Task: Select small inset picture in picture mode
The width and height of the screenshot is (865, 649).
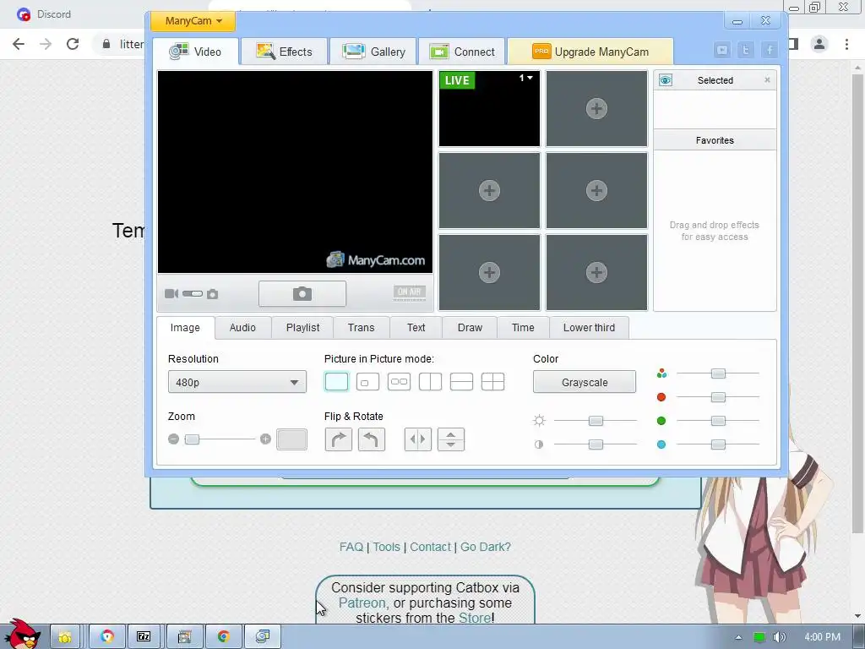Action: click(368, 382)
